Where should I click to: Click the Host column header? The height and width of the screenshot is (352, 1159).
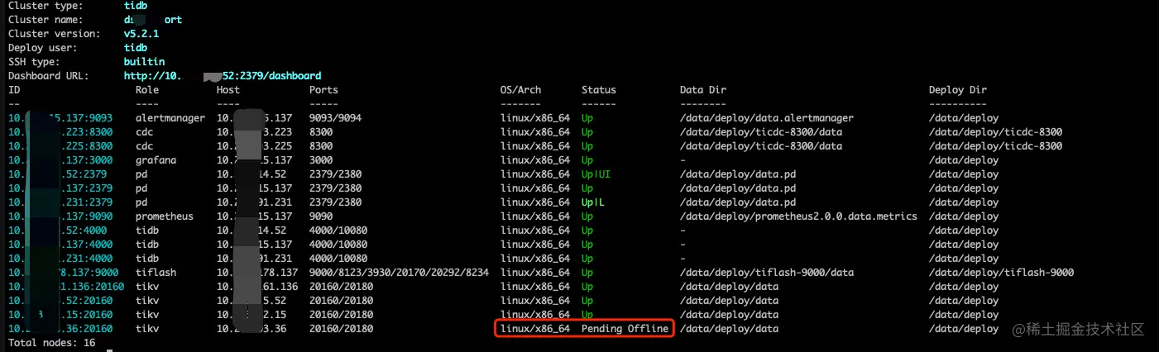(228, 90)
